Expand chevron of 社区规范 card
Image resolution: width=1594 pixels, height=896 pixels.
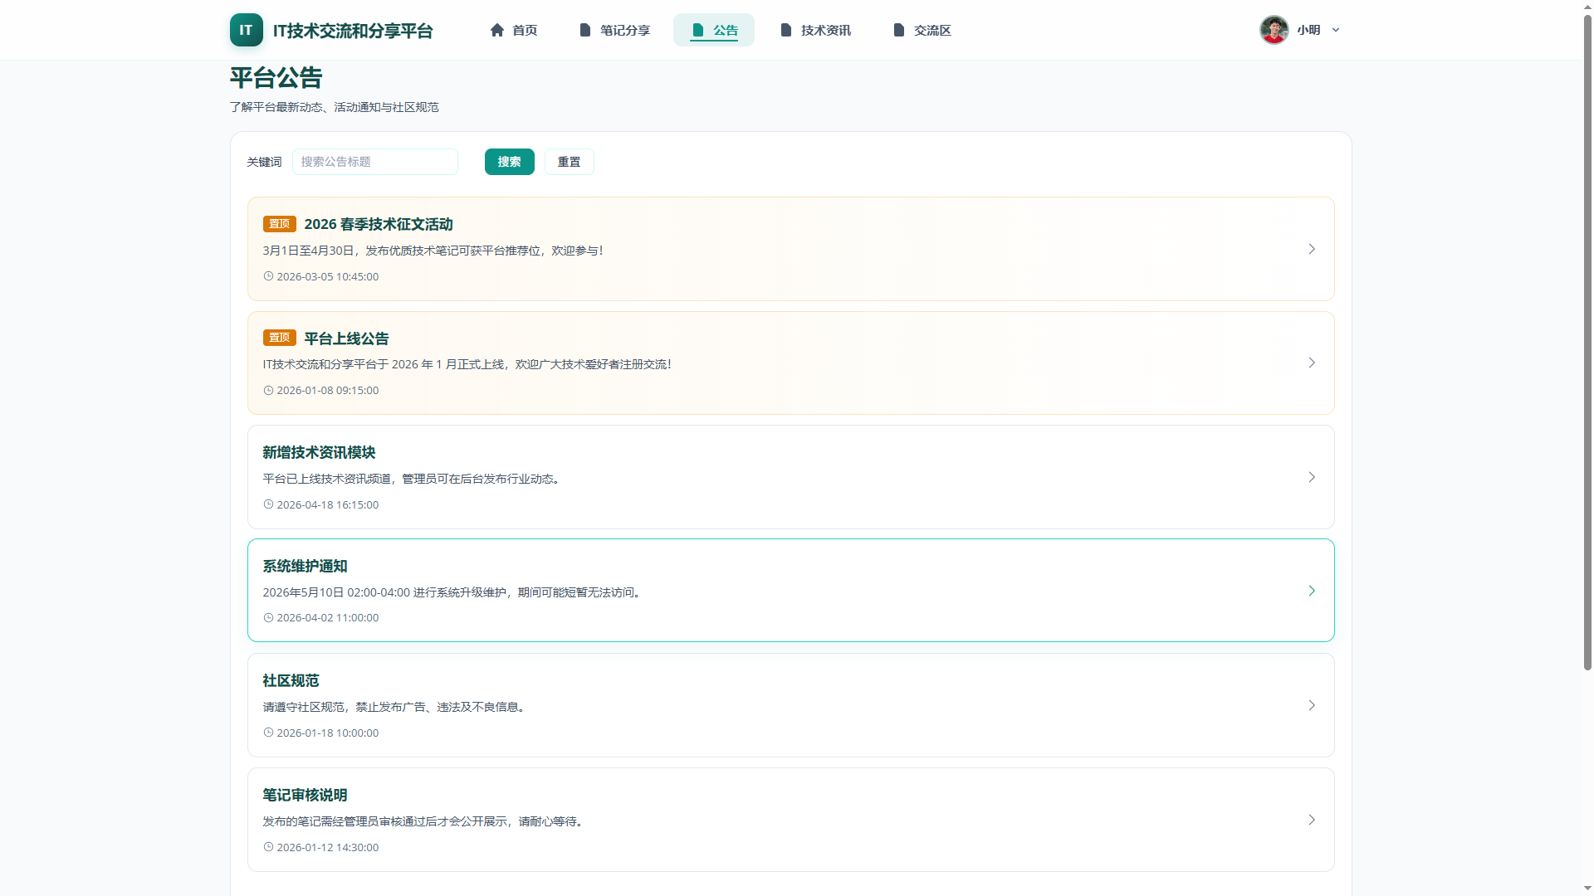1312,705
